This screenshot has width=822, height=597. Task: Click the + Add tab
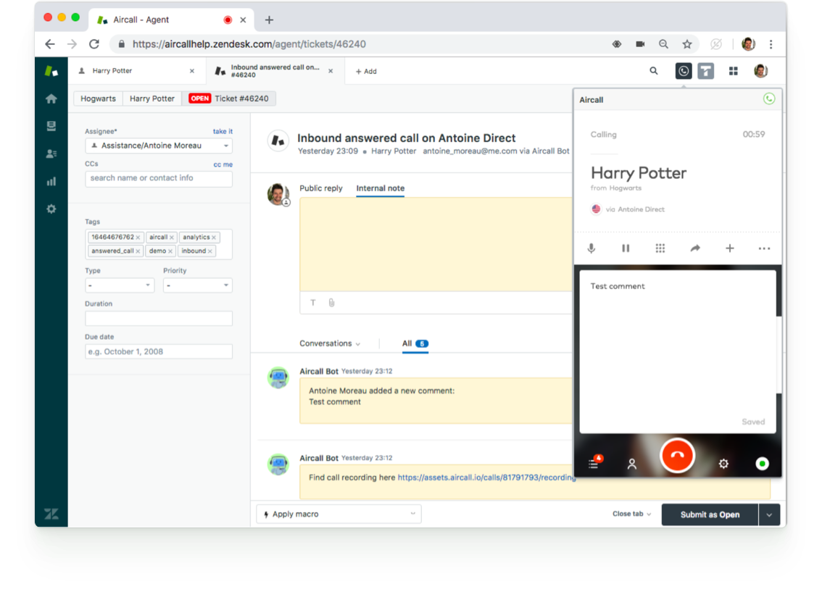point(366,71)
